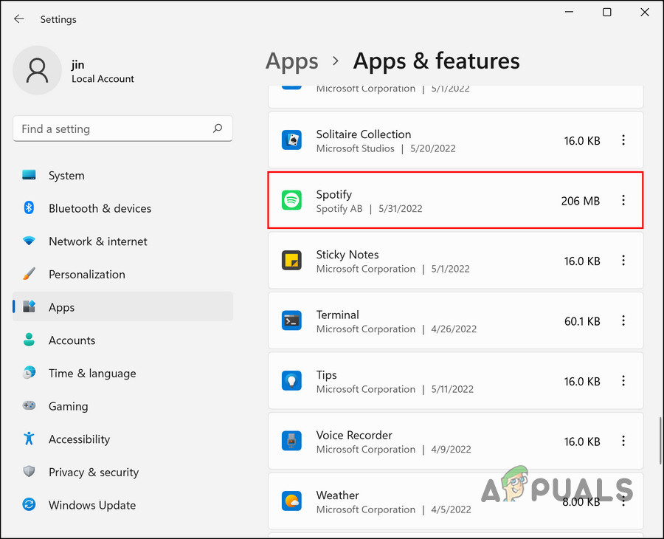Go to Accessibility settings
Image resolution: width=664 pixels, height=539 pixels.
tap(122, 439)
